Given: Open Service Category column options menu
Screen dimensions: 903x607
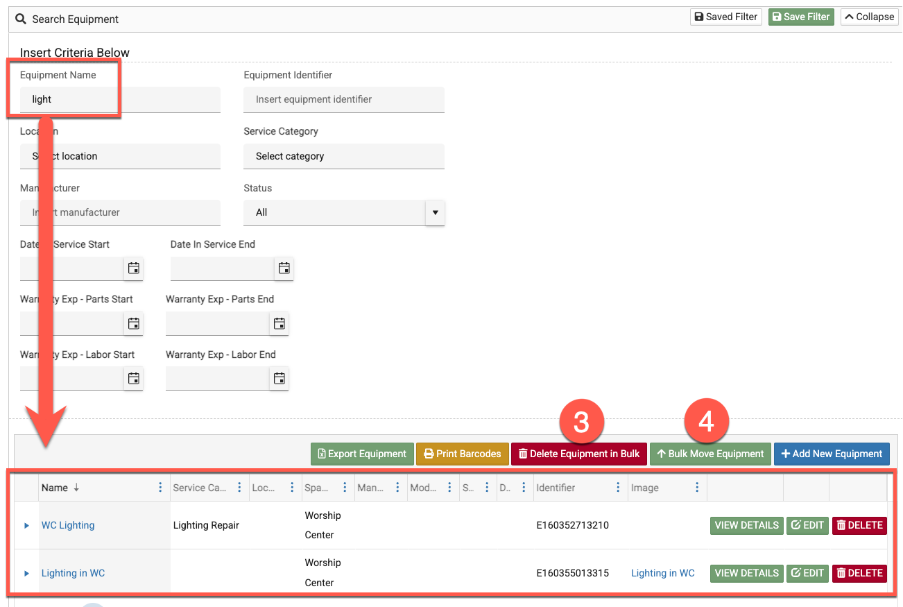Looking at the screenshot, I should [239, 488].
